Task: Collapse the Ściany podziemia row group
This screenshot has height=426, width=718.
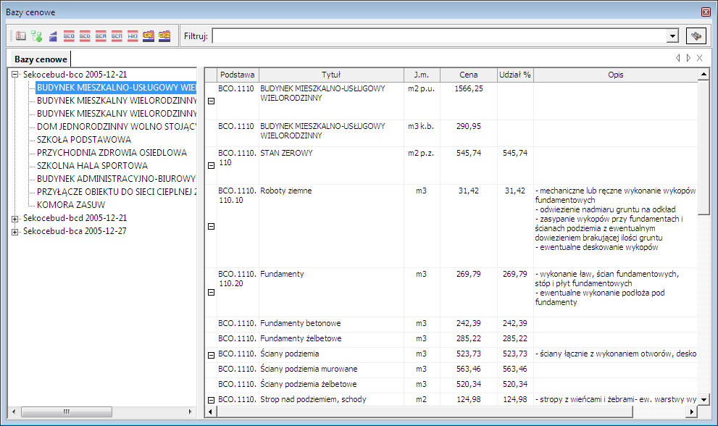Action: click(211, 355)
